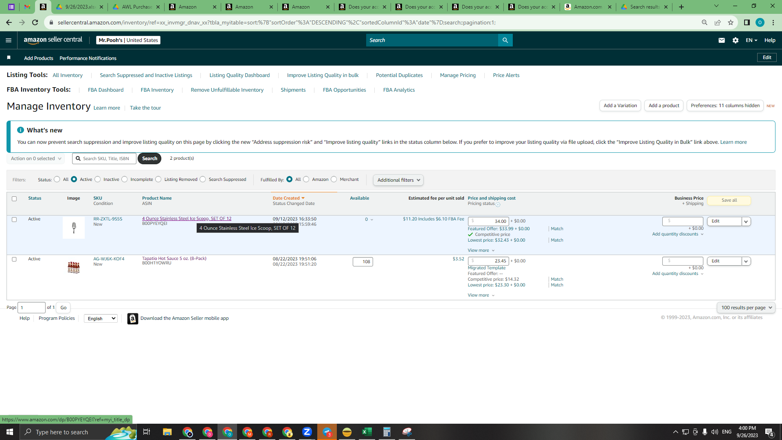Click the browser zoom magnifier icon
The height and width of the screenshot is (440, 782).
[x=705, y=22]
